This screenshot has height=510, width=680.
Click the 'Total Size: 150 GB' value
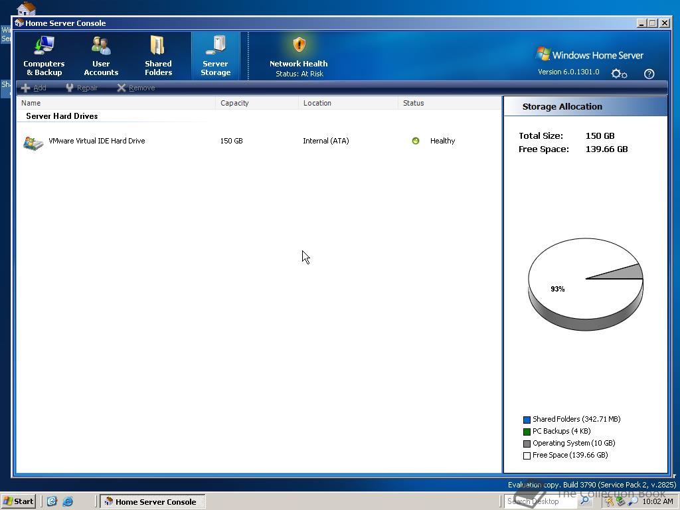click(600, 135)
